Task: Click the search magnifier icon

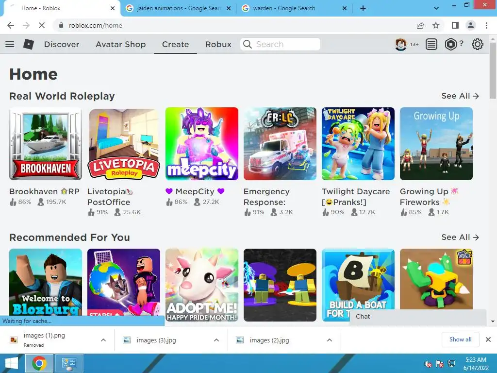Action: tap(248, 44)
